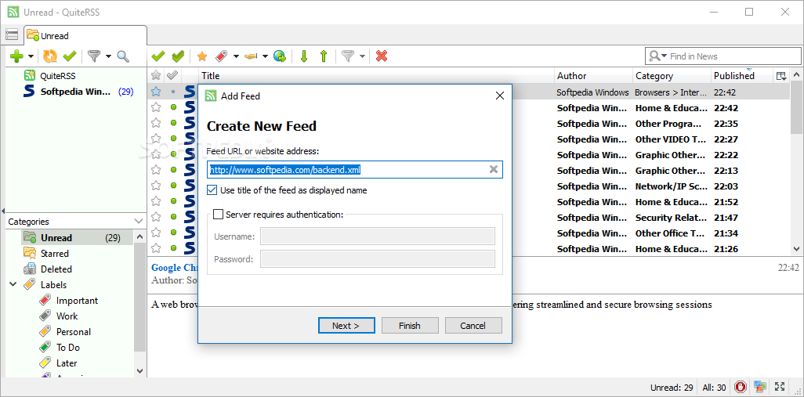Click the Next > button

pyautogui.click(x=346, y=325)
